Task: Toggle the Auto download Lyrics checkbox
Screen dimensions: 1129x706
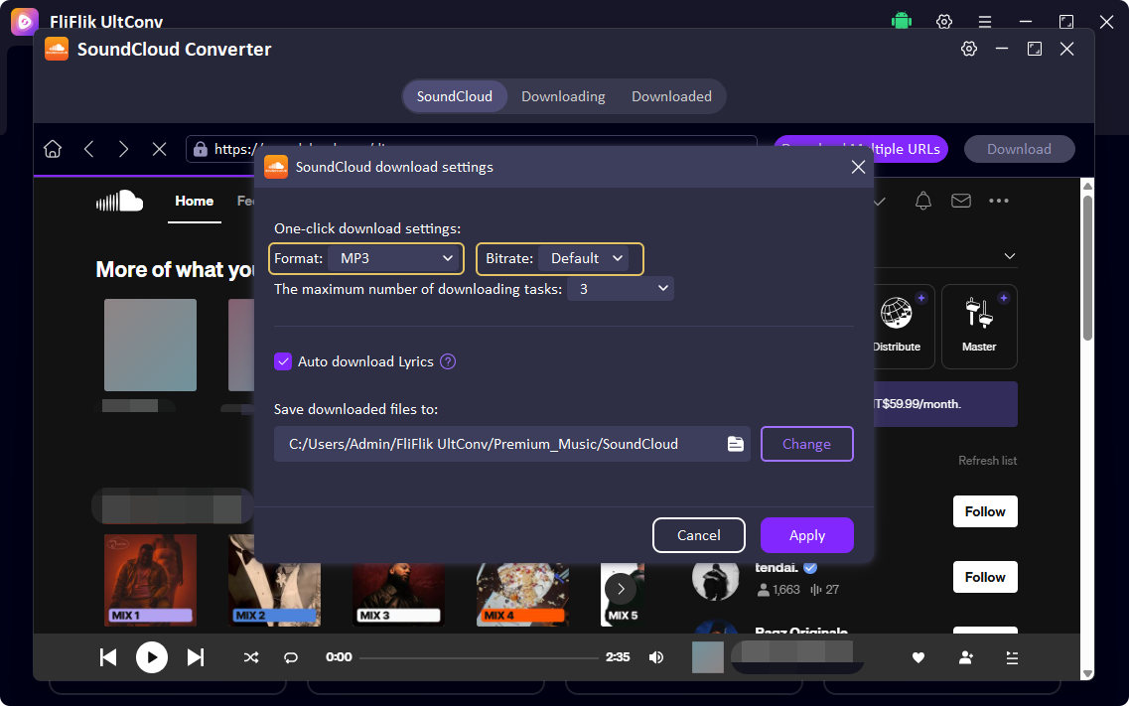Action: tap(283, 361)
